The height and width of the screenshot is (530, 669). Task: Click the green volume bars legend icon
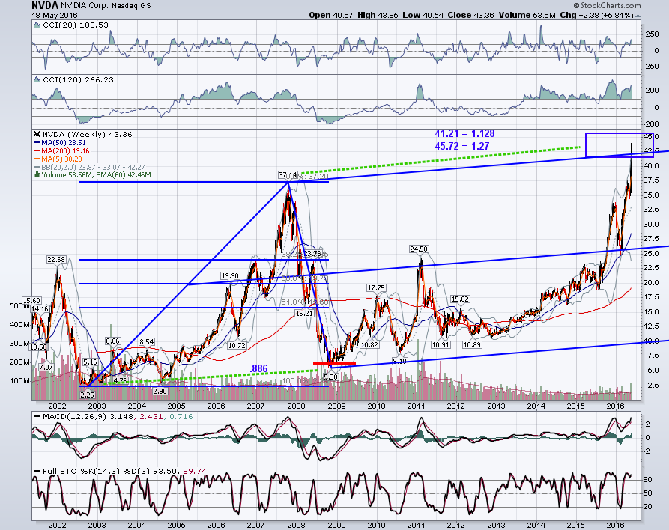[37, 175]
